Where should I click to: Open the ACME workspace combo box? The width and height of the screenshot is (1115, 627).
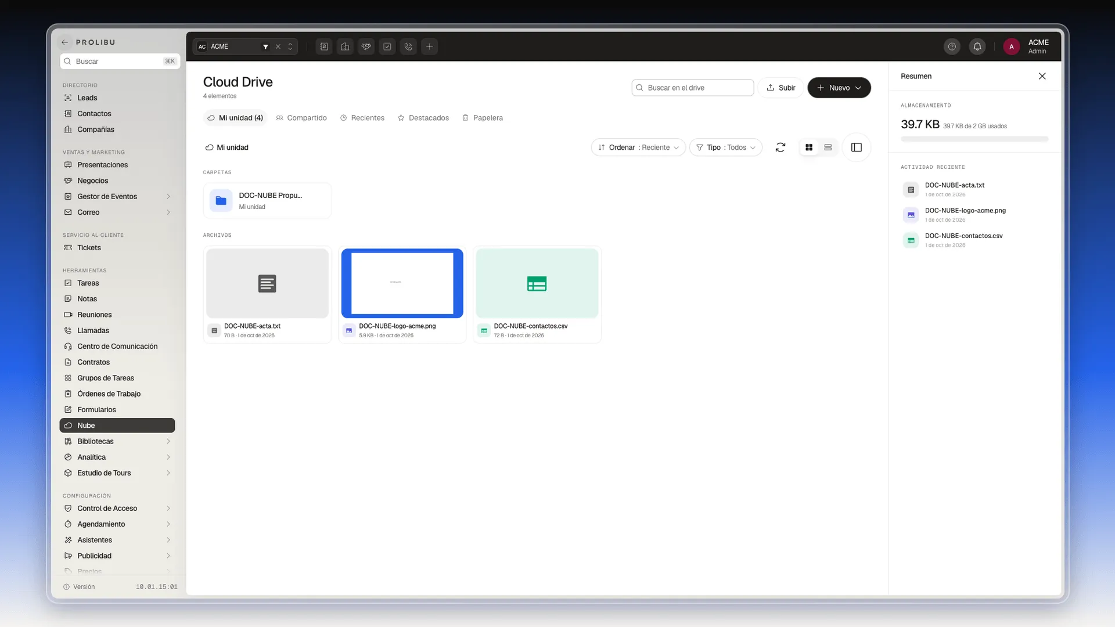coord(246,46)
